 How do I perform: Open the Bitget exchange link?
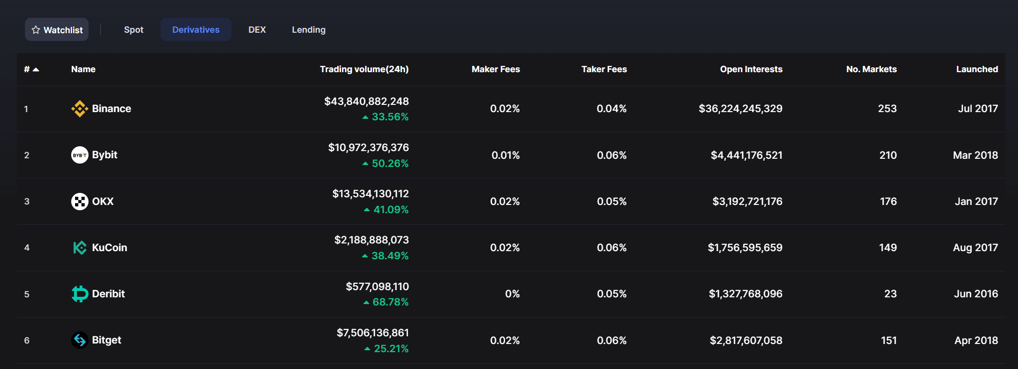point(106,340)
